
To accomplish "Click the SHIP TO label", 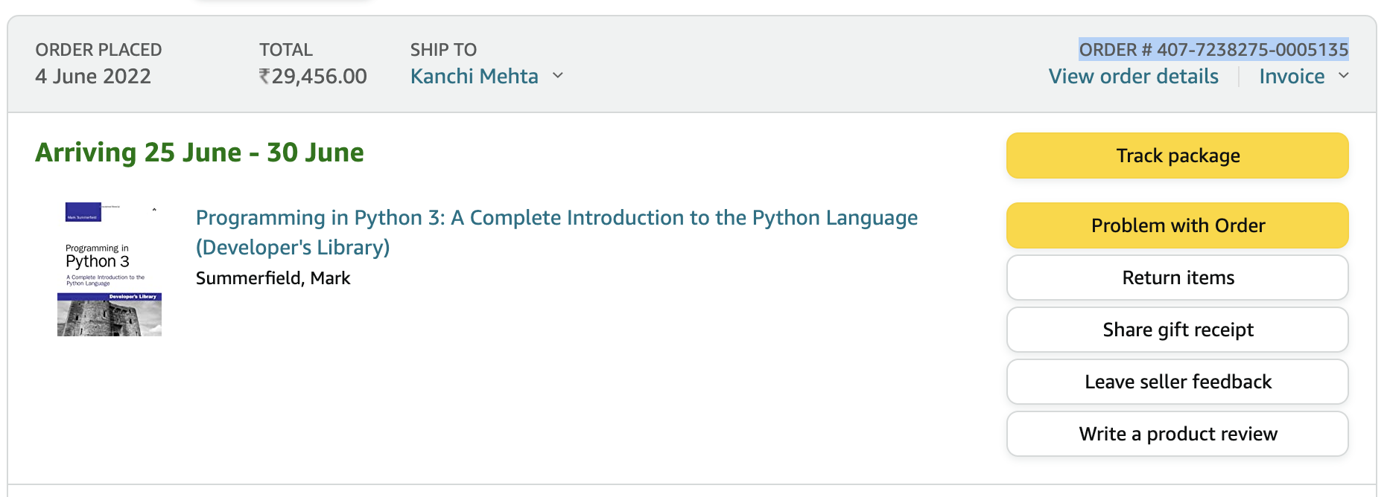I will [443, 50].
